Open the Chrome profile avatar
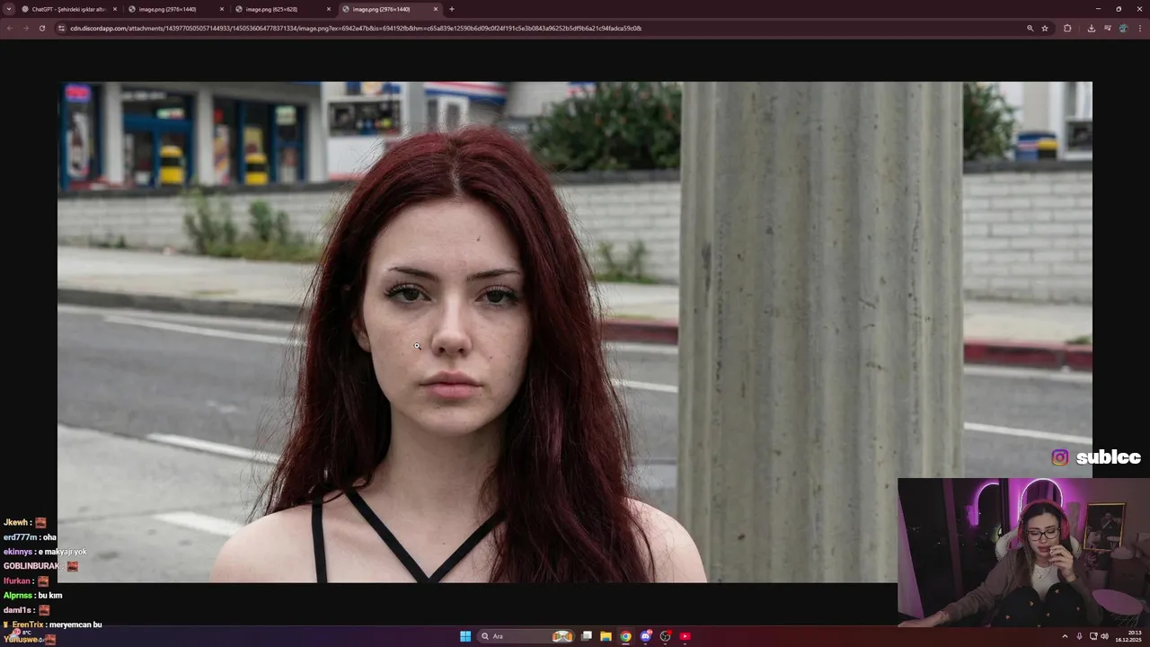 tap(1123, 28)
